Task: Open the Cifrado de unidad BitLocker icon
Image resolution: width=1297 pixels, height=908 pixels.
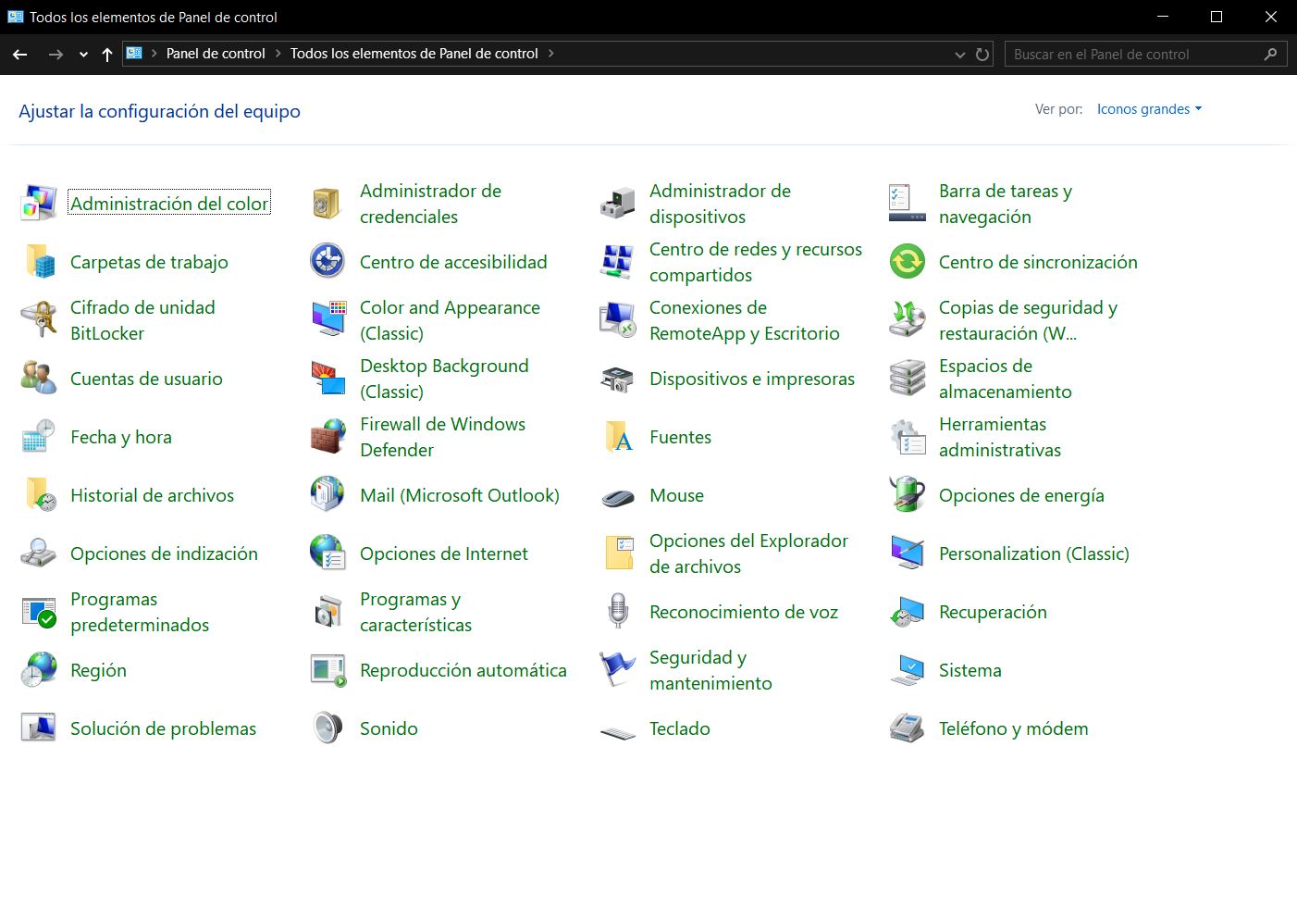Action: pyautogui.click(x=39, y=320)
